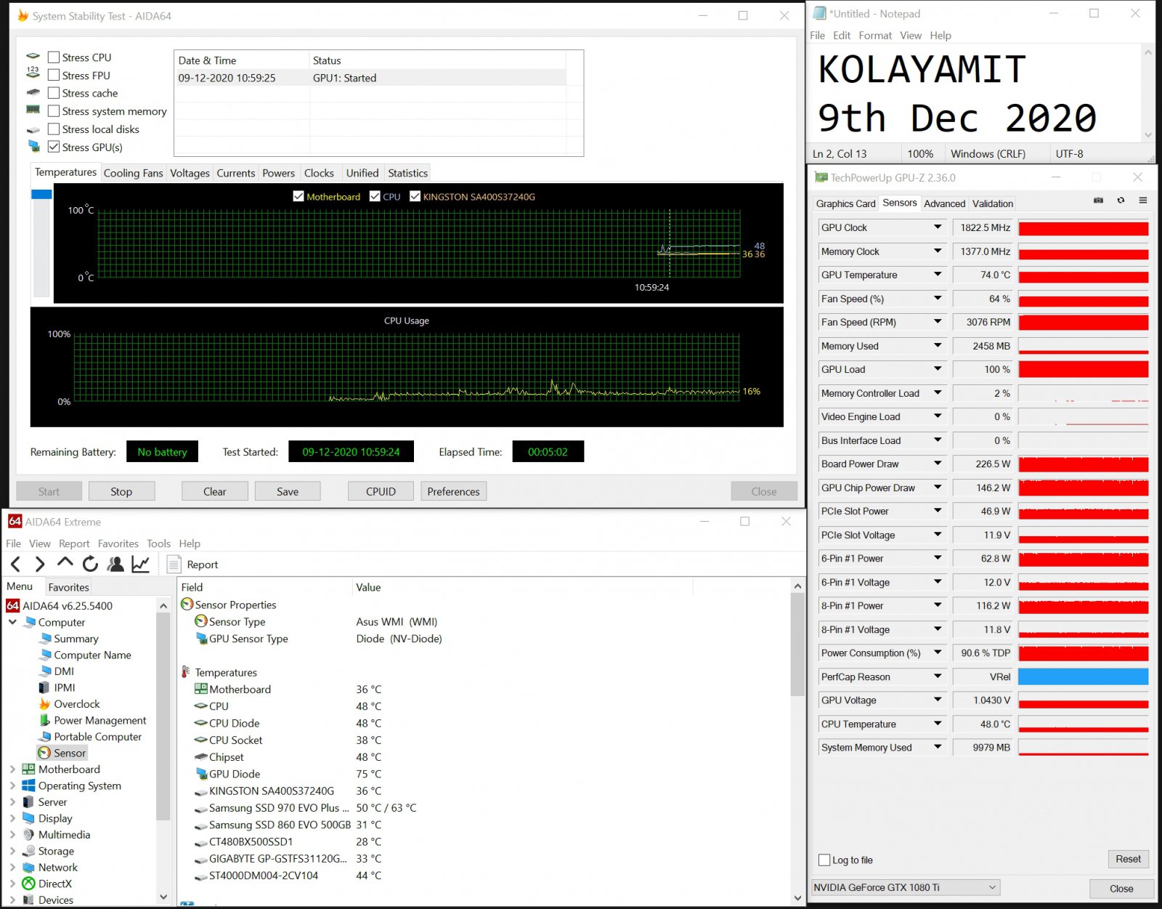Open the Favorites menu in AIDA64
Image resolution: width=1162 pixels, height=909 pixels.
118,544
